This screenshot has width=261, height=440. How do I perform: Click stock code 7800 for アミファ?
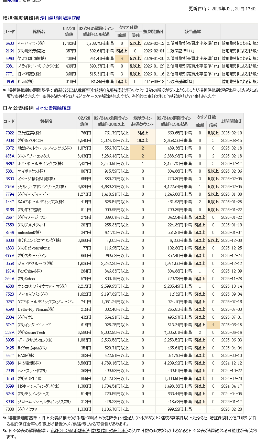tap(10, 409)
